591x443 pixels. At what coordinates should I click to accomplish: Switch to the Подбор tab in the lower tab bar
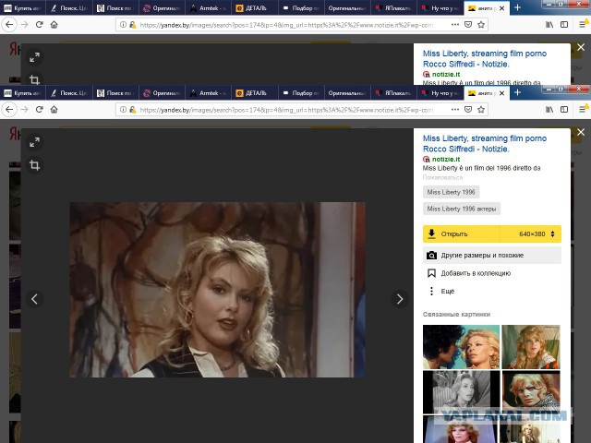click(302, 93)
